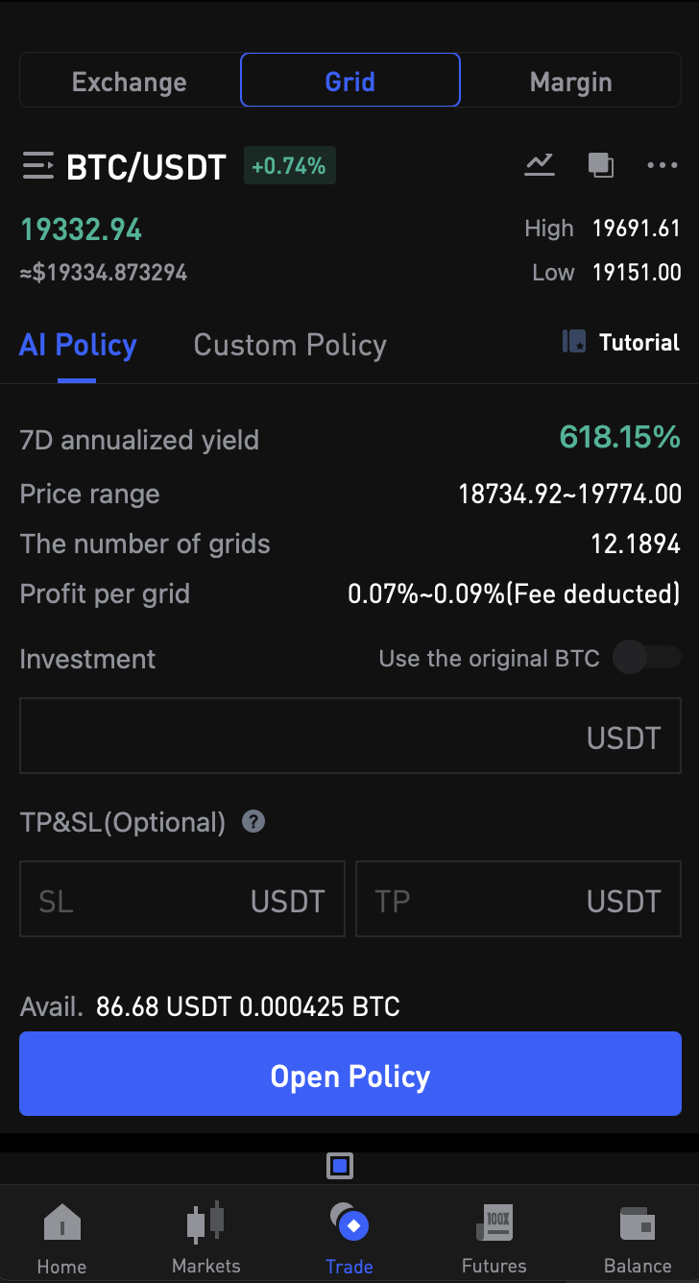Toggle Use the original BTC switch
Screen dimensions: 699x1283
tap(647, 658)
